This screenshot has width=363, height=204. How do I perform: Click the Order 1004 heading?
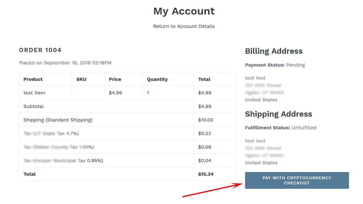click(x=40, y=50)
